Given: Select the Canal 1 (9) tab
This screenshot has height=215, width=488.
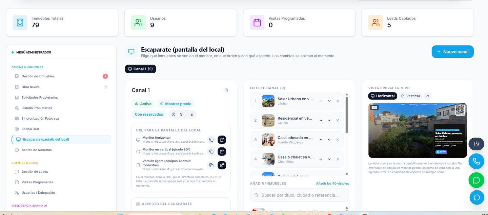Looking at the screenshot, I should (x=141, y=69).
